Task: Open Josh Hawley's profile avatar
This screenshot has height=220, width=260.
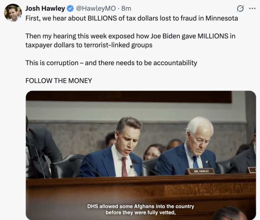Action: [x=13, y=13]
